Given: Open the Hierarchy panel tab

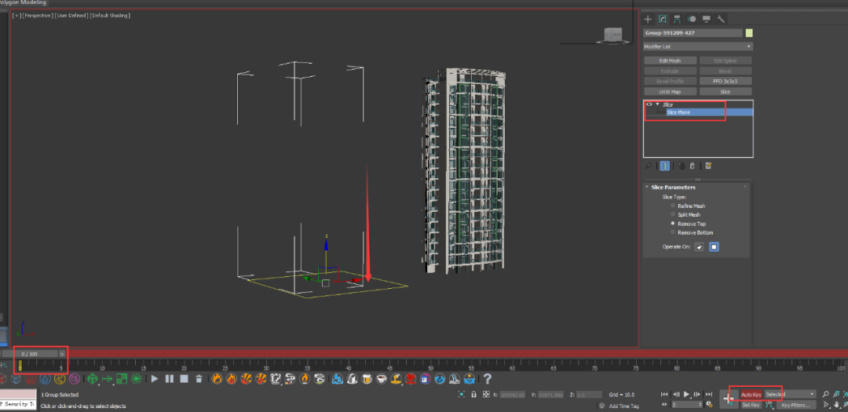Looking at the screenshot, I should pyautogui.click(x=677, y=19).
